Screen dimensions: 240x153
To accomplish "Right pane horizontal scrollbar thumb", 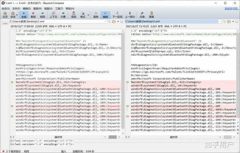I will (227, 137).
